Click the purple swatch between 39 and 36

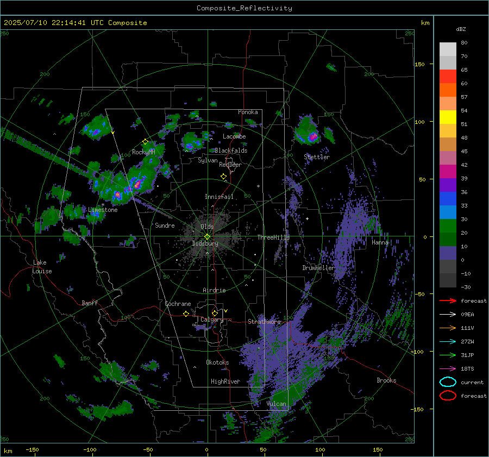coord(448,185)
